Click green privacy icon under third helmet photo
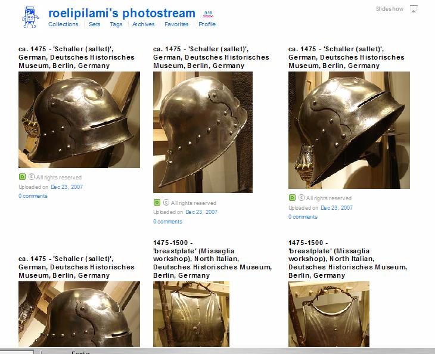435x354 pixels. point(292,197)
